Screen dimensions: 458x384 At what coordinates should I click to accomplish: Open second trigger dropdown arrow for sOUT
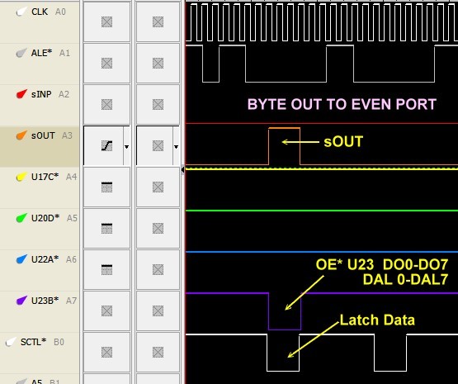click(176, 147)
